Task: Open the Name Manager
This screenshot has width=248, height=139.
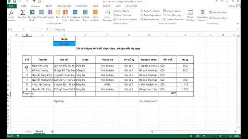Action: pos(107,15)
